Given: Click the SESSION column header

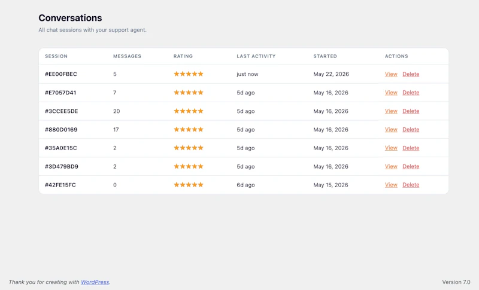Looking at the screenshot, I should pyautogui.click(x=56, y=56).
